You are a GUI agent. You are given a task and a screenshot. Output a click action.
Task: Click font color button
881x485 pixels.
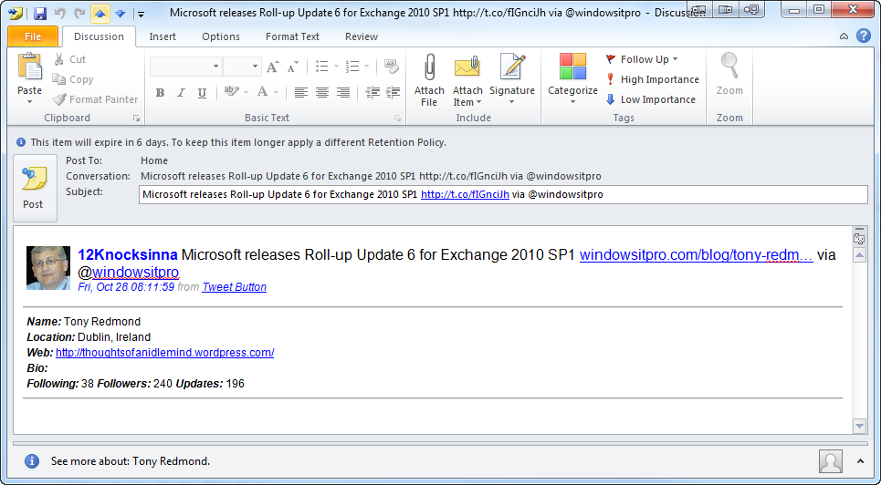tap(262, 92)
